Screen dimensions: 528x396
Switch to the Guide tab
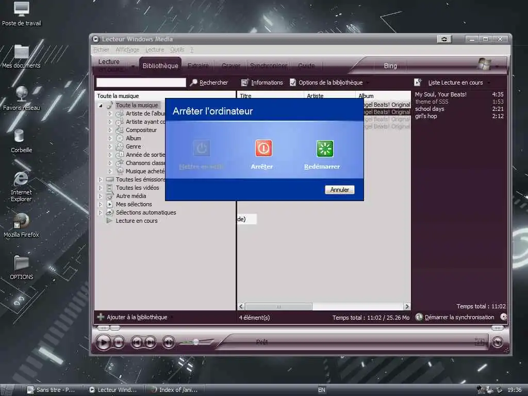tap(306, 65)
